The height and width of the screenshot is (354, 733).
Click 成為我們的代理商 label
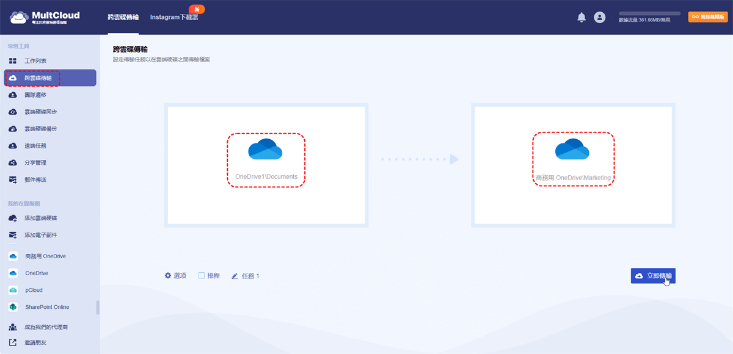point(46,327)
